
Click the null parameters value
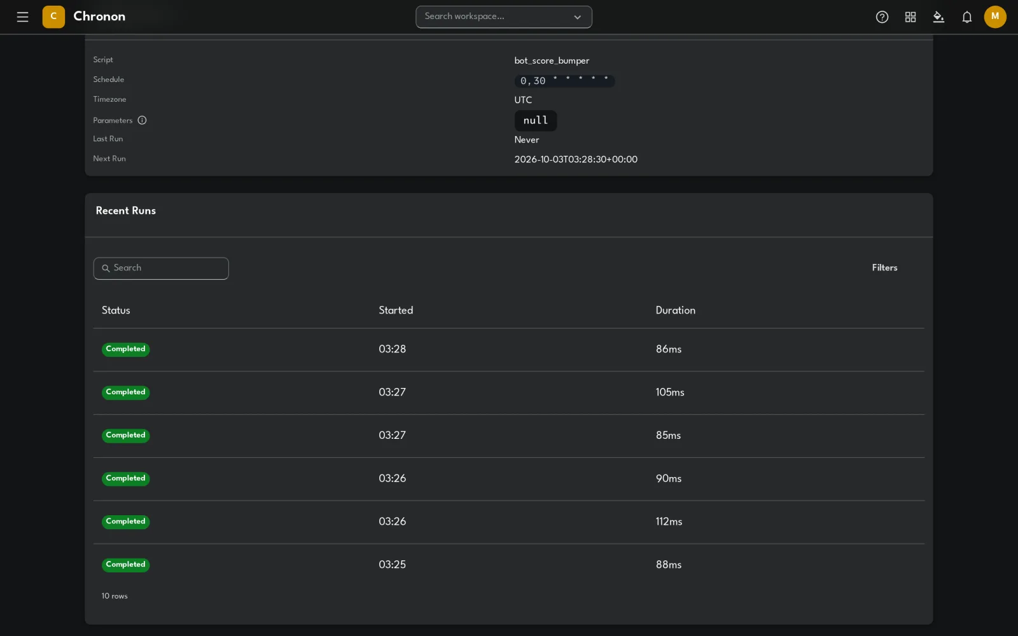[536, 121]
